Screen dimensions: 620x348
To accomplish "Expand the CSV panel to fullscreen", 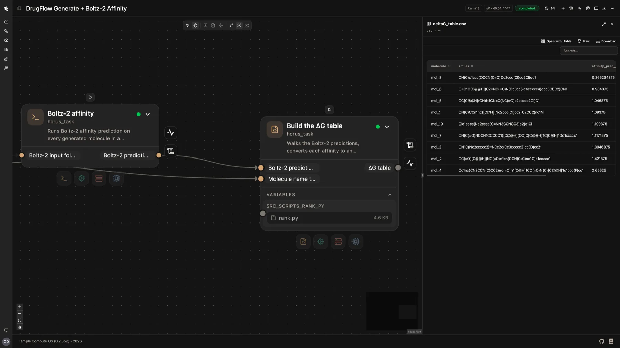I will pyautogui.click(x=604, y=24).
